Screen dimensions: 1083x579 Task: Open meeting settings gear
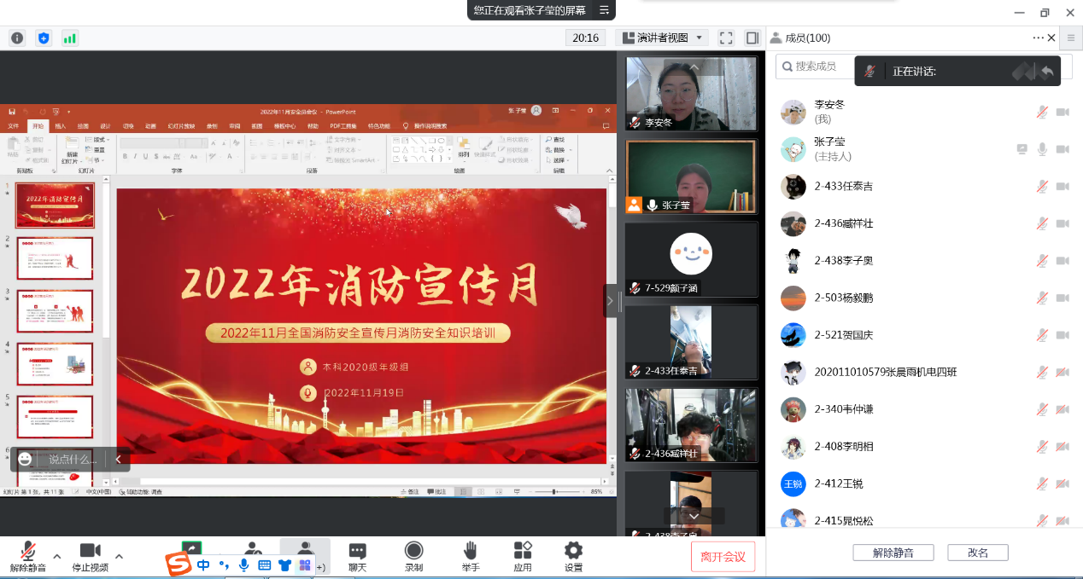click(x=574, y=551)
